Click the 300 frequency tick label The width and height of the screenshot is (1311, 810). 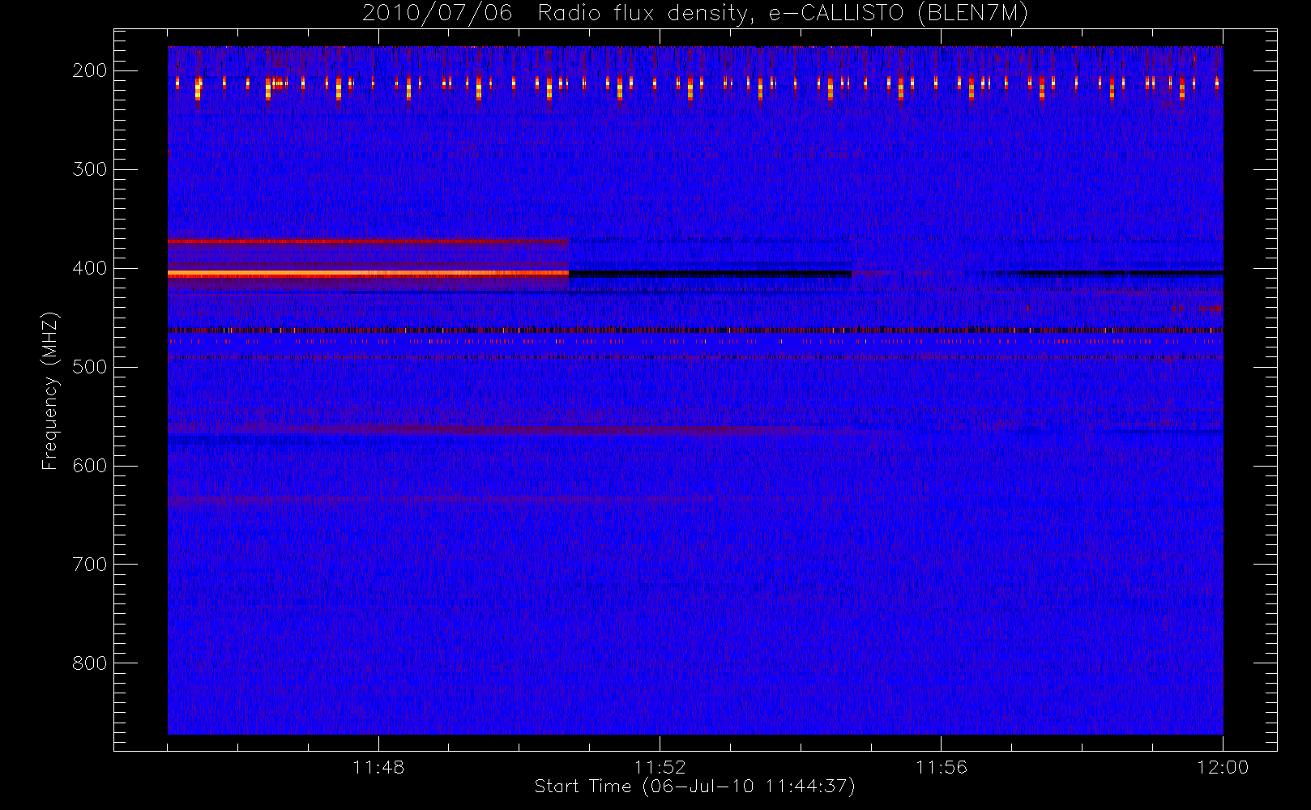click(x=90, y=169)
